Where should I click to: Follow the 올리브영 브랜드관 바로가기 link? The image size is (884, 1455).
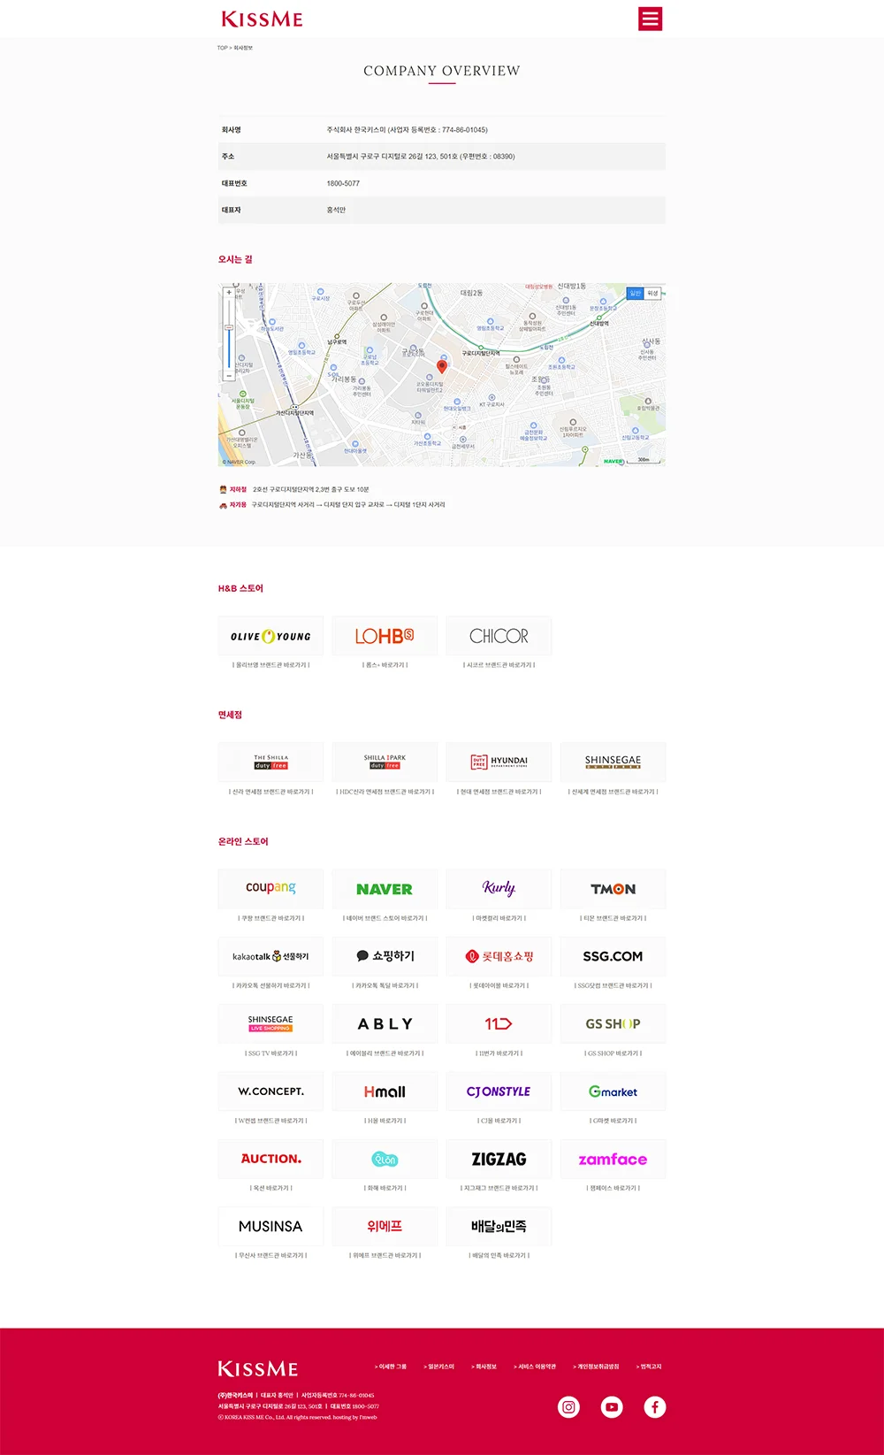click(x=271, y=665)
